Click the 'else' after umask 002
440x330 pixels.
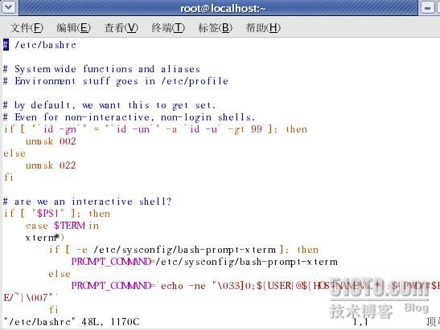pos(14,153)
